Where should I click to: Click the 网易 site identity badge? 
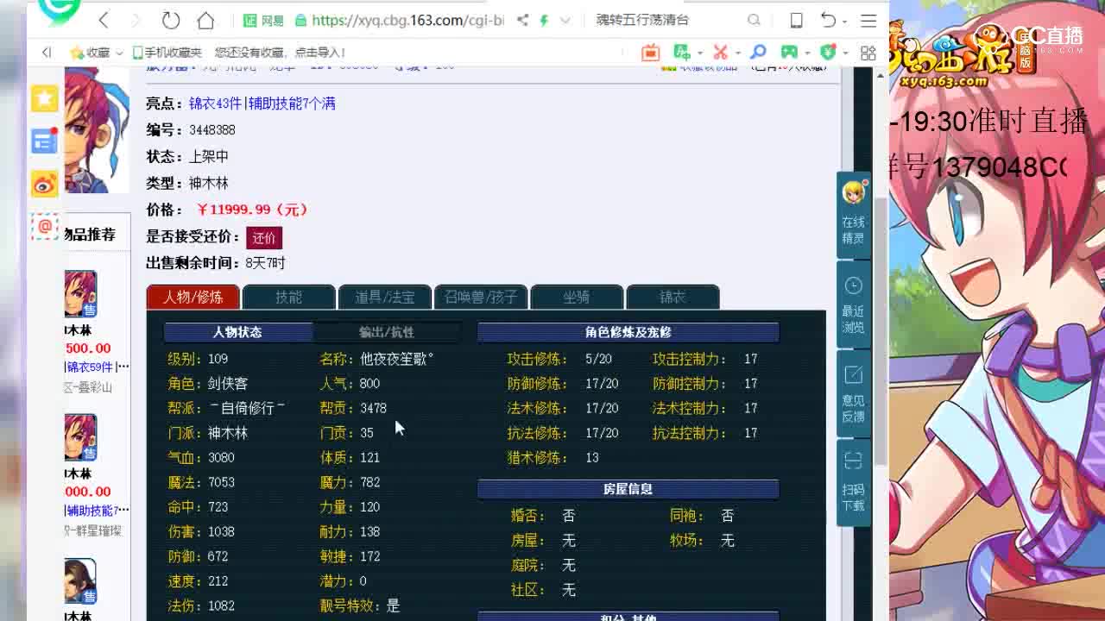pyautogui.click(x=264, y=20)
